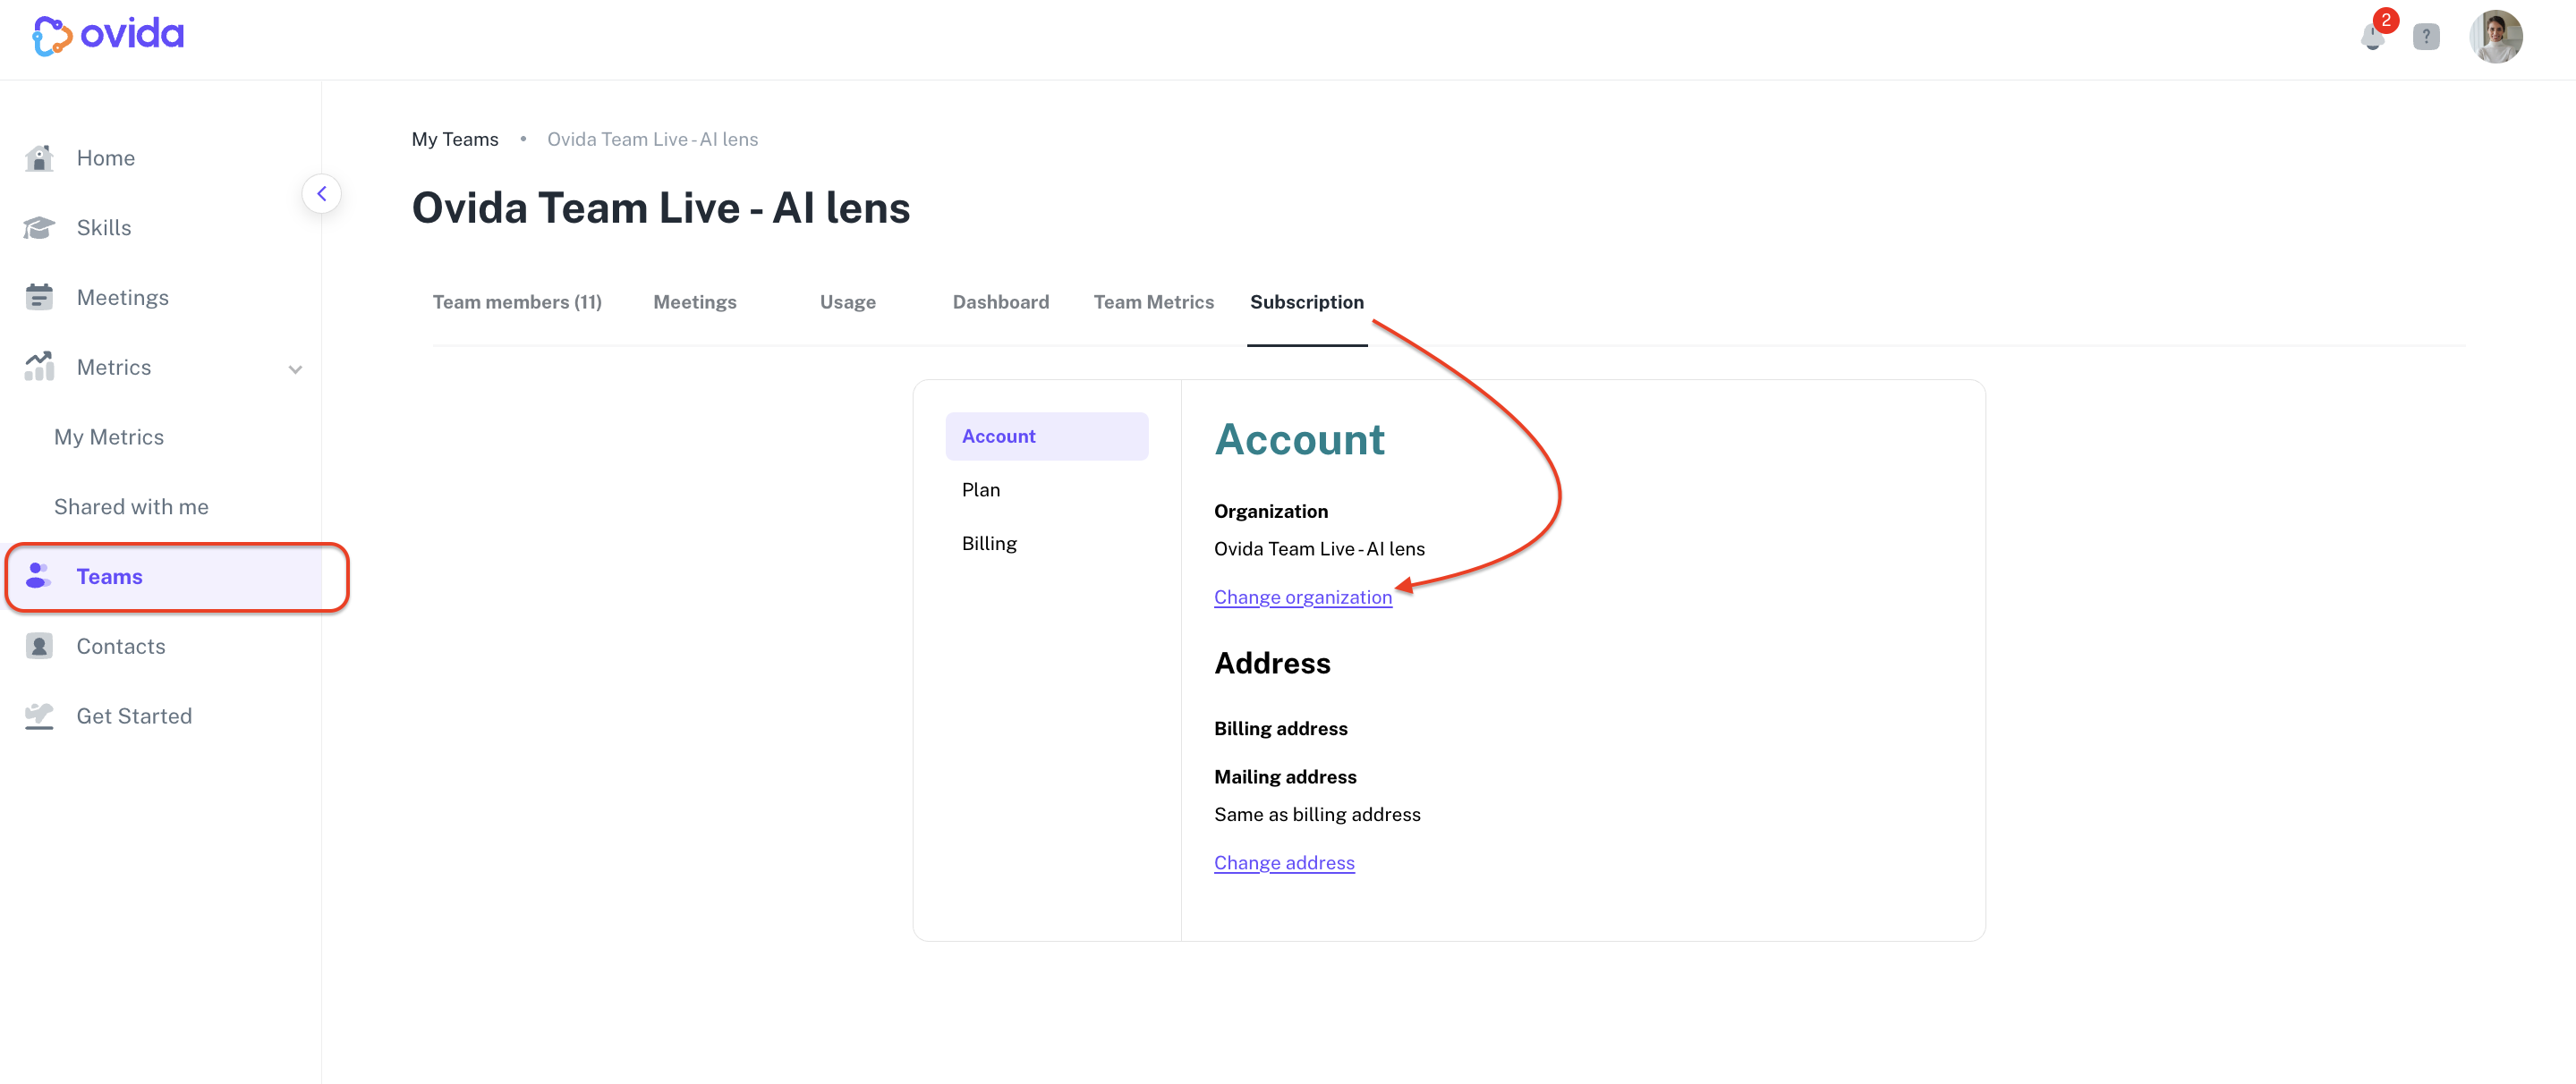Viewport: 2576px width, 1084px height.
Task: Click the Billing address label
Action: tap(1281, 728)
